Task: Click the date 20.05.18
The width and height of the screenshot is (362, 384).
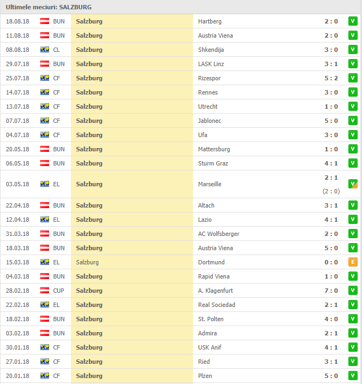Action: click(17, 149)
